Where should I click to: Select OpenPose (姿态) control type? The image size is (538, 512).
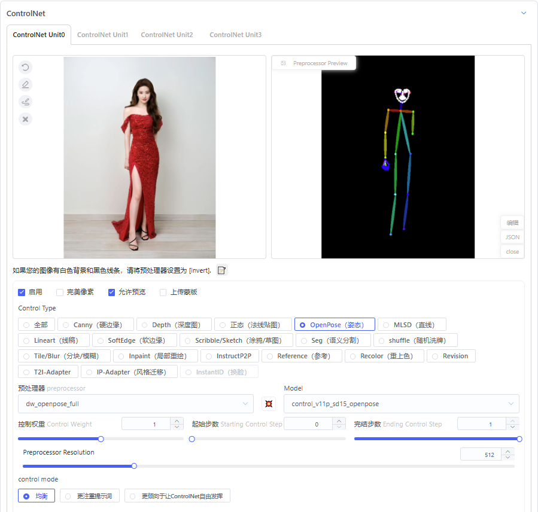[x=335, y=325]
